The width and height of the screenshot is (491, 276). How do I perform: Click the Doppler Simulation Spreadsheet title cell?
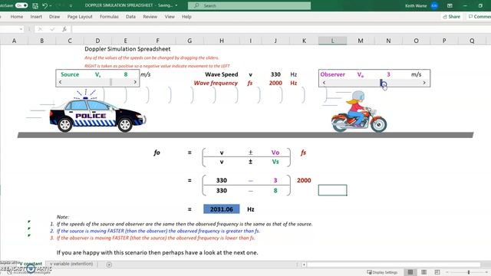127,49
